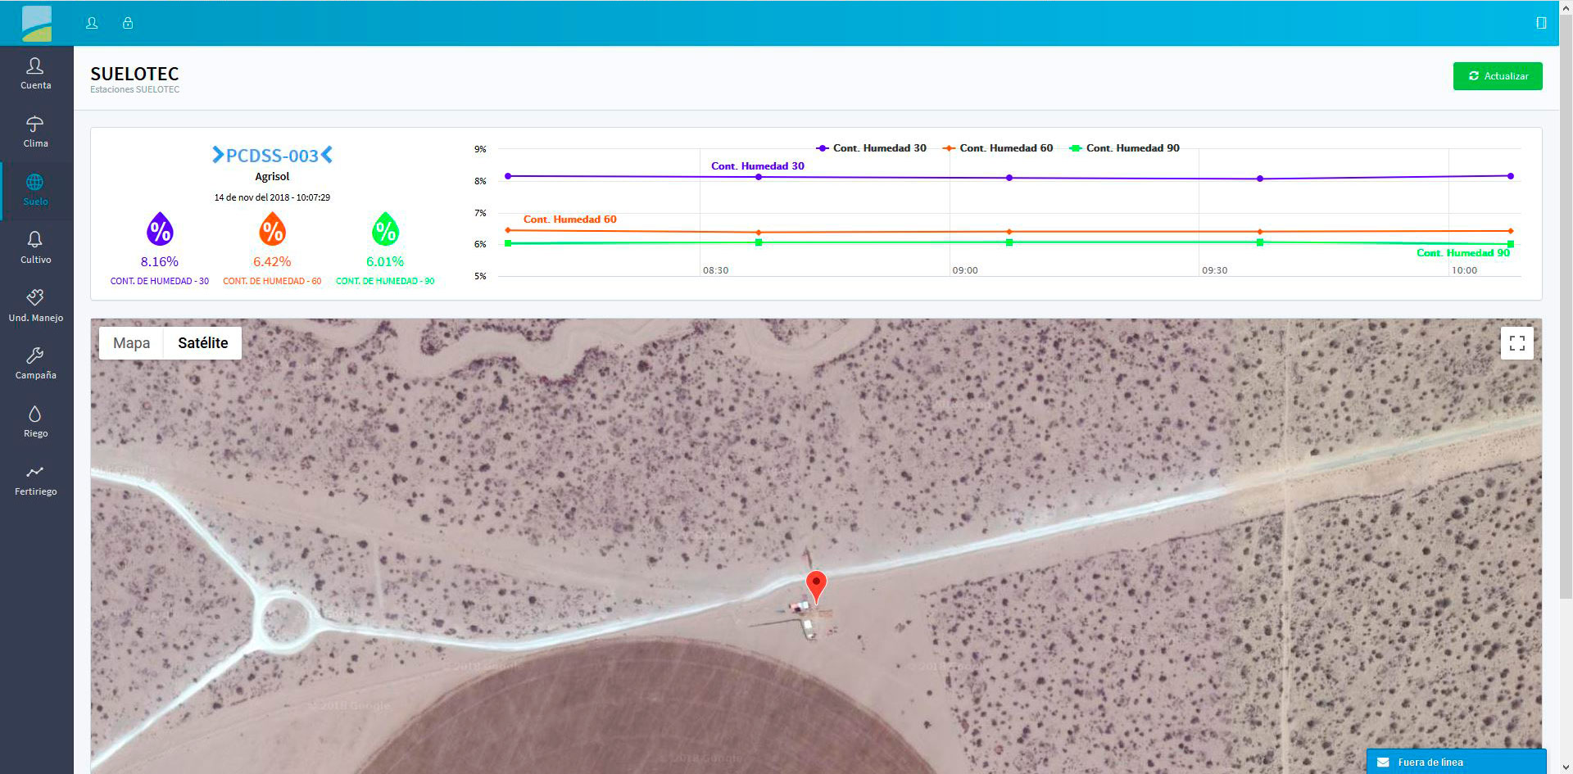This screenshot has height=774, width=1573.
Task: Open the user profile icon in top bar
Action: click(x=92, y=23)
